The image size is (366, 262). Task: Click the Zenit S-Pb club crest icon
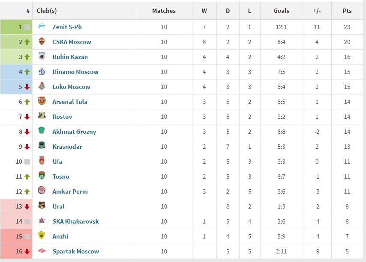(x=42, y=26)
